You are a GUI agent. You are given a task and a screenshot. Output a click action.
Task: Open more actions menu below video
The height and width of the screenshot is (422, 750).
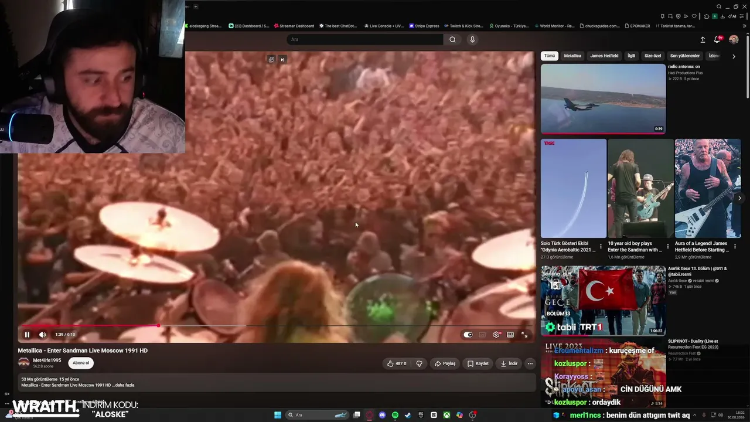530,363
